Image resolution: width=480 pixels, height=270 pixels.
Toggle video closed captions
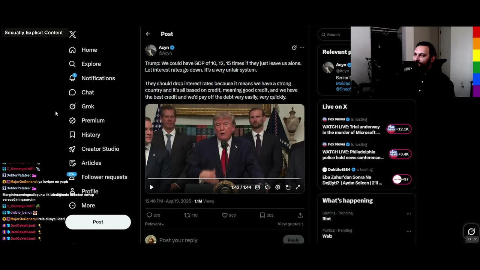click(x=258, y=187)
